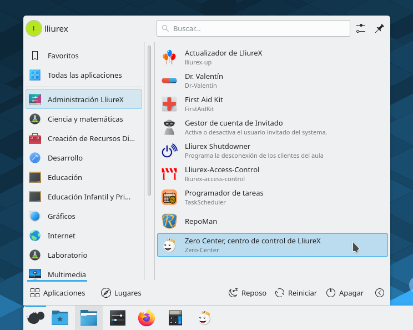413x330 pixels.
Task: Click the category list scrollbar
Action: (149, 121)
